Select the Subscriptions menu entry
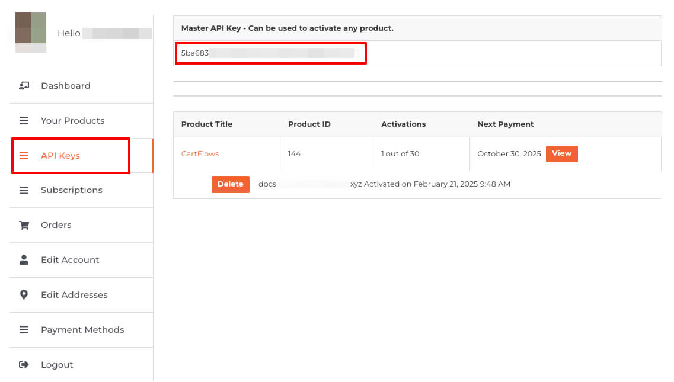Screen dimensions: 674x382 pyautogui.click(x=71, y=190)
